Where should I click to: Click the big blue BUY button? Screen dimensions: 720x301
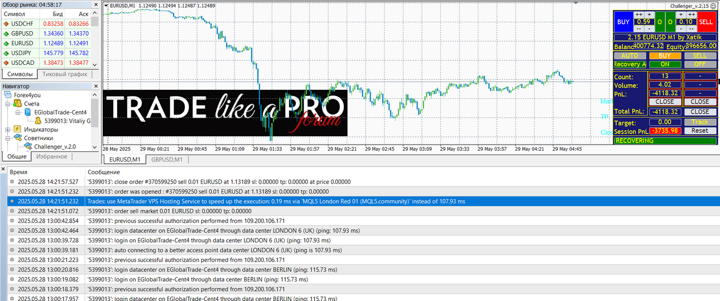(x=623, y=22)
